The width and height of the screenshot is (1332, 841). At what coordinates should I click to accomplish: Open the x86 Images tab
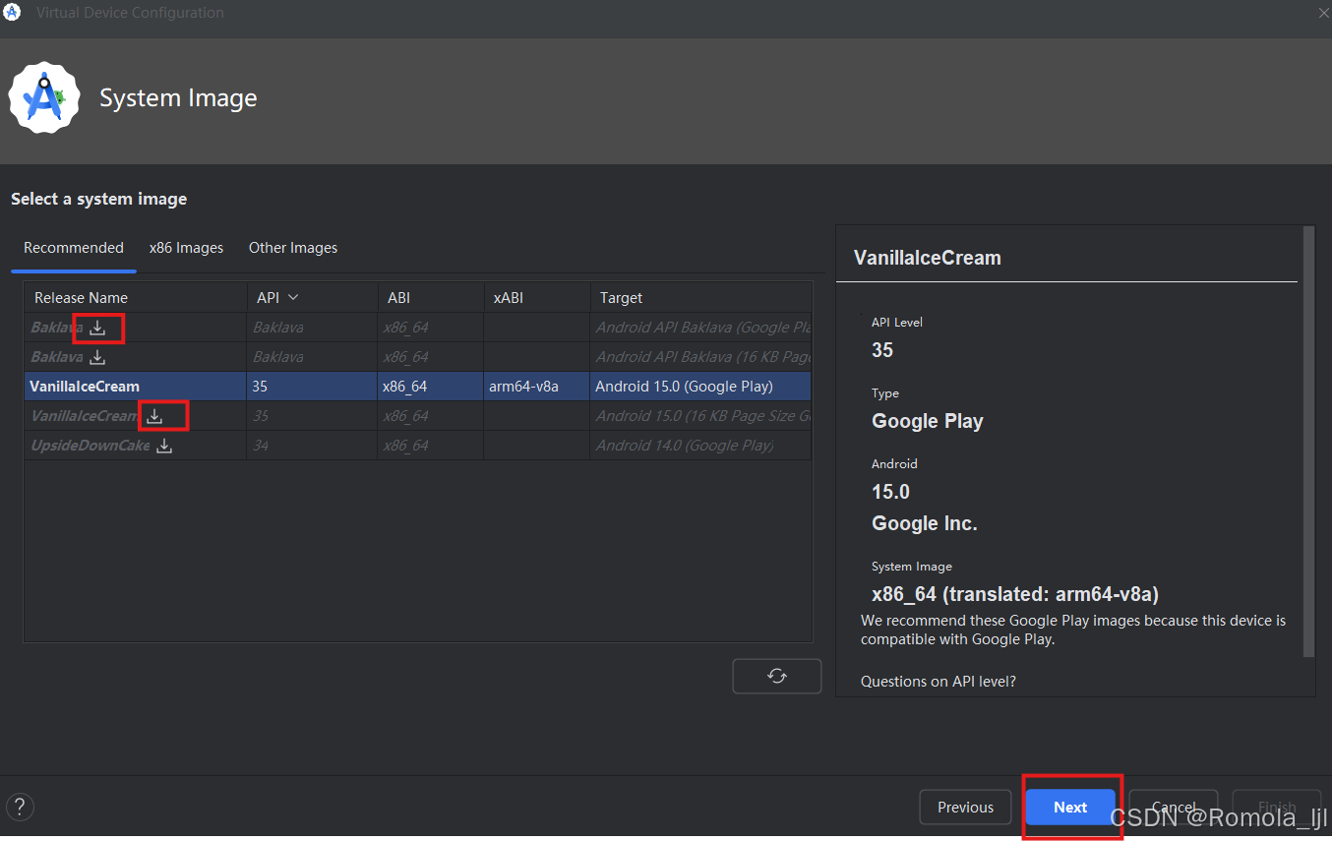tap(186, 248)
